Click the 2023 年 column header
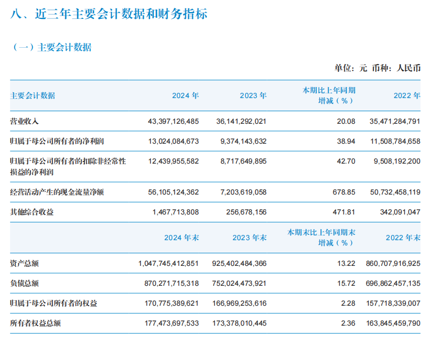430x344 pixels. click(253, 95)
